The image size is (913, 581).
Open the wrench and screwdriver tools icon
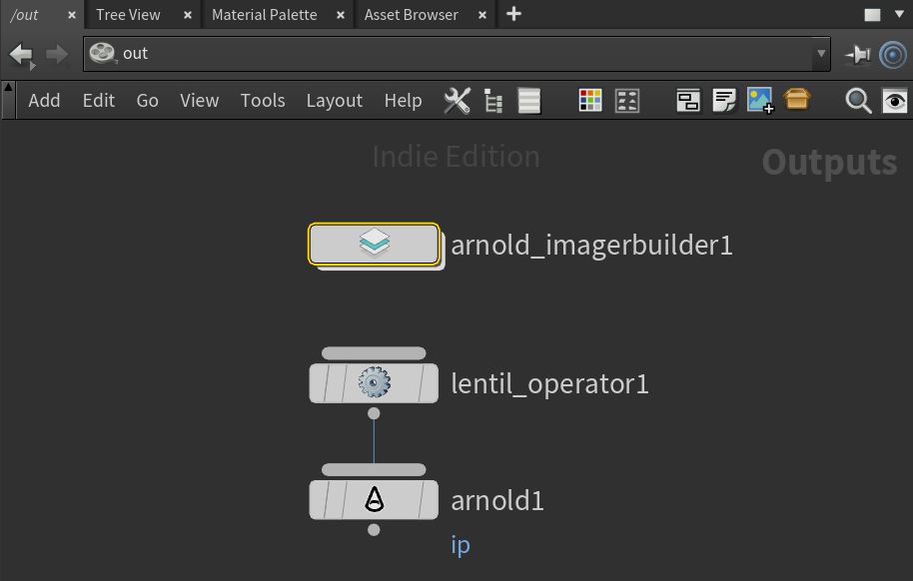pyautogui.click(x=457, y=101)
